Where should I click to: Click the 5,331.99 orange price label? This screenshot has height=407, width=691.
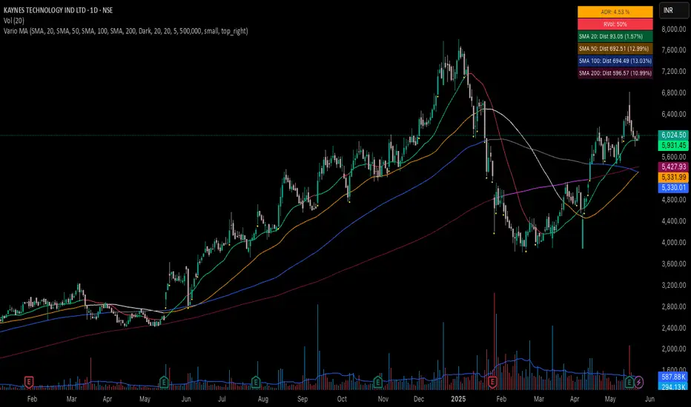(x=673, y=177)
